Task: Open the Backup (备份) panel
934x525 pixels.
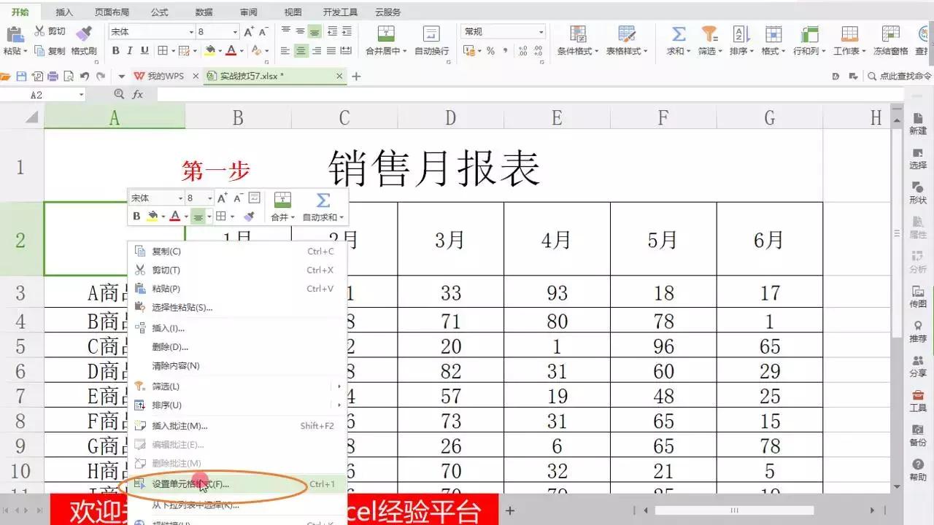Action: click(917, 436)
